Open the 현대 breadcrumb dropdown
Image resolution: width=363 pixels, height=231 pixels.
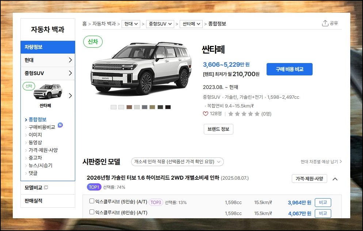131,24
